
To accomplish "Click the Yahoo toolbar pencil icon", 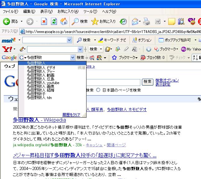I will (x=22, y=49).
